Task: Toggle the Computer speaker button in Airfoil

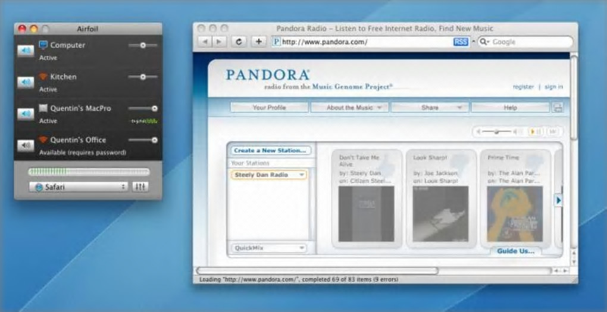Action: [x=26, y=51]
